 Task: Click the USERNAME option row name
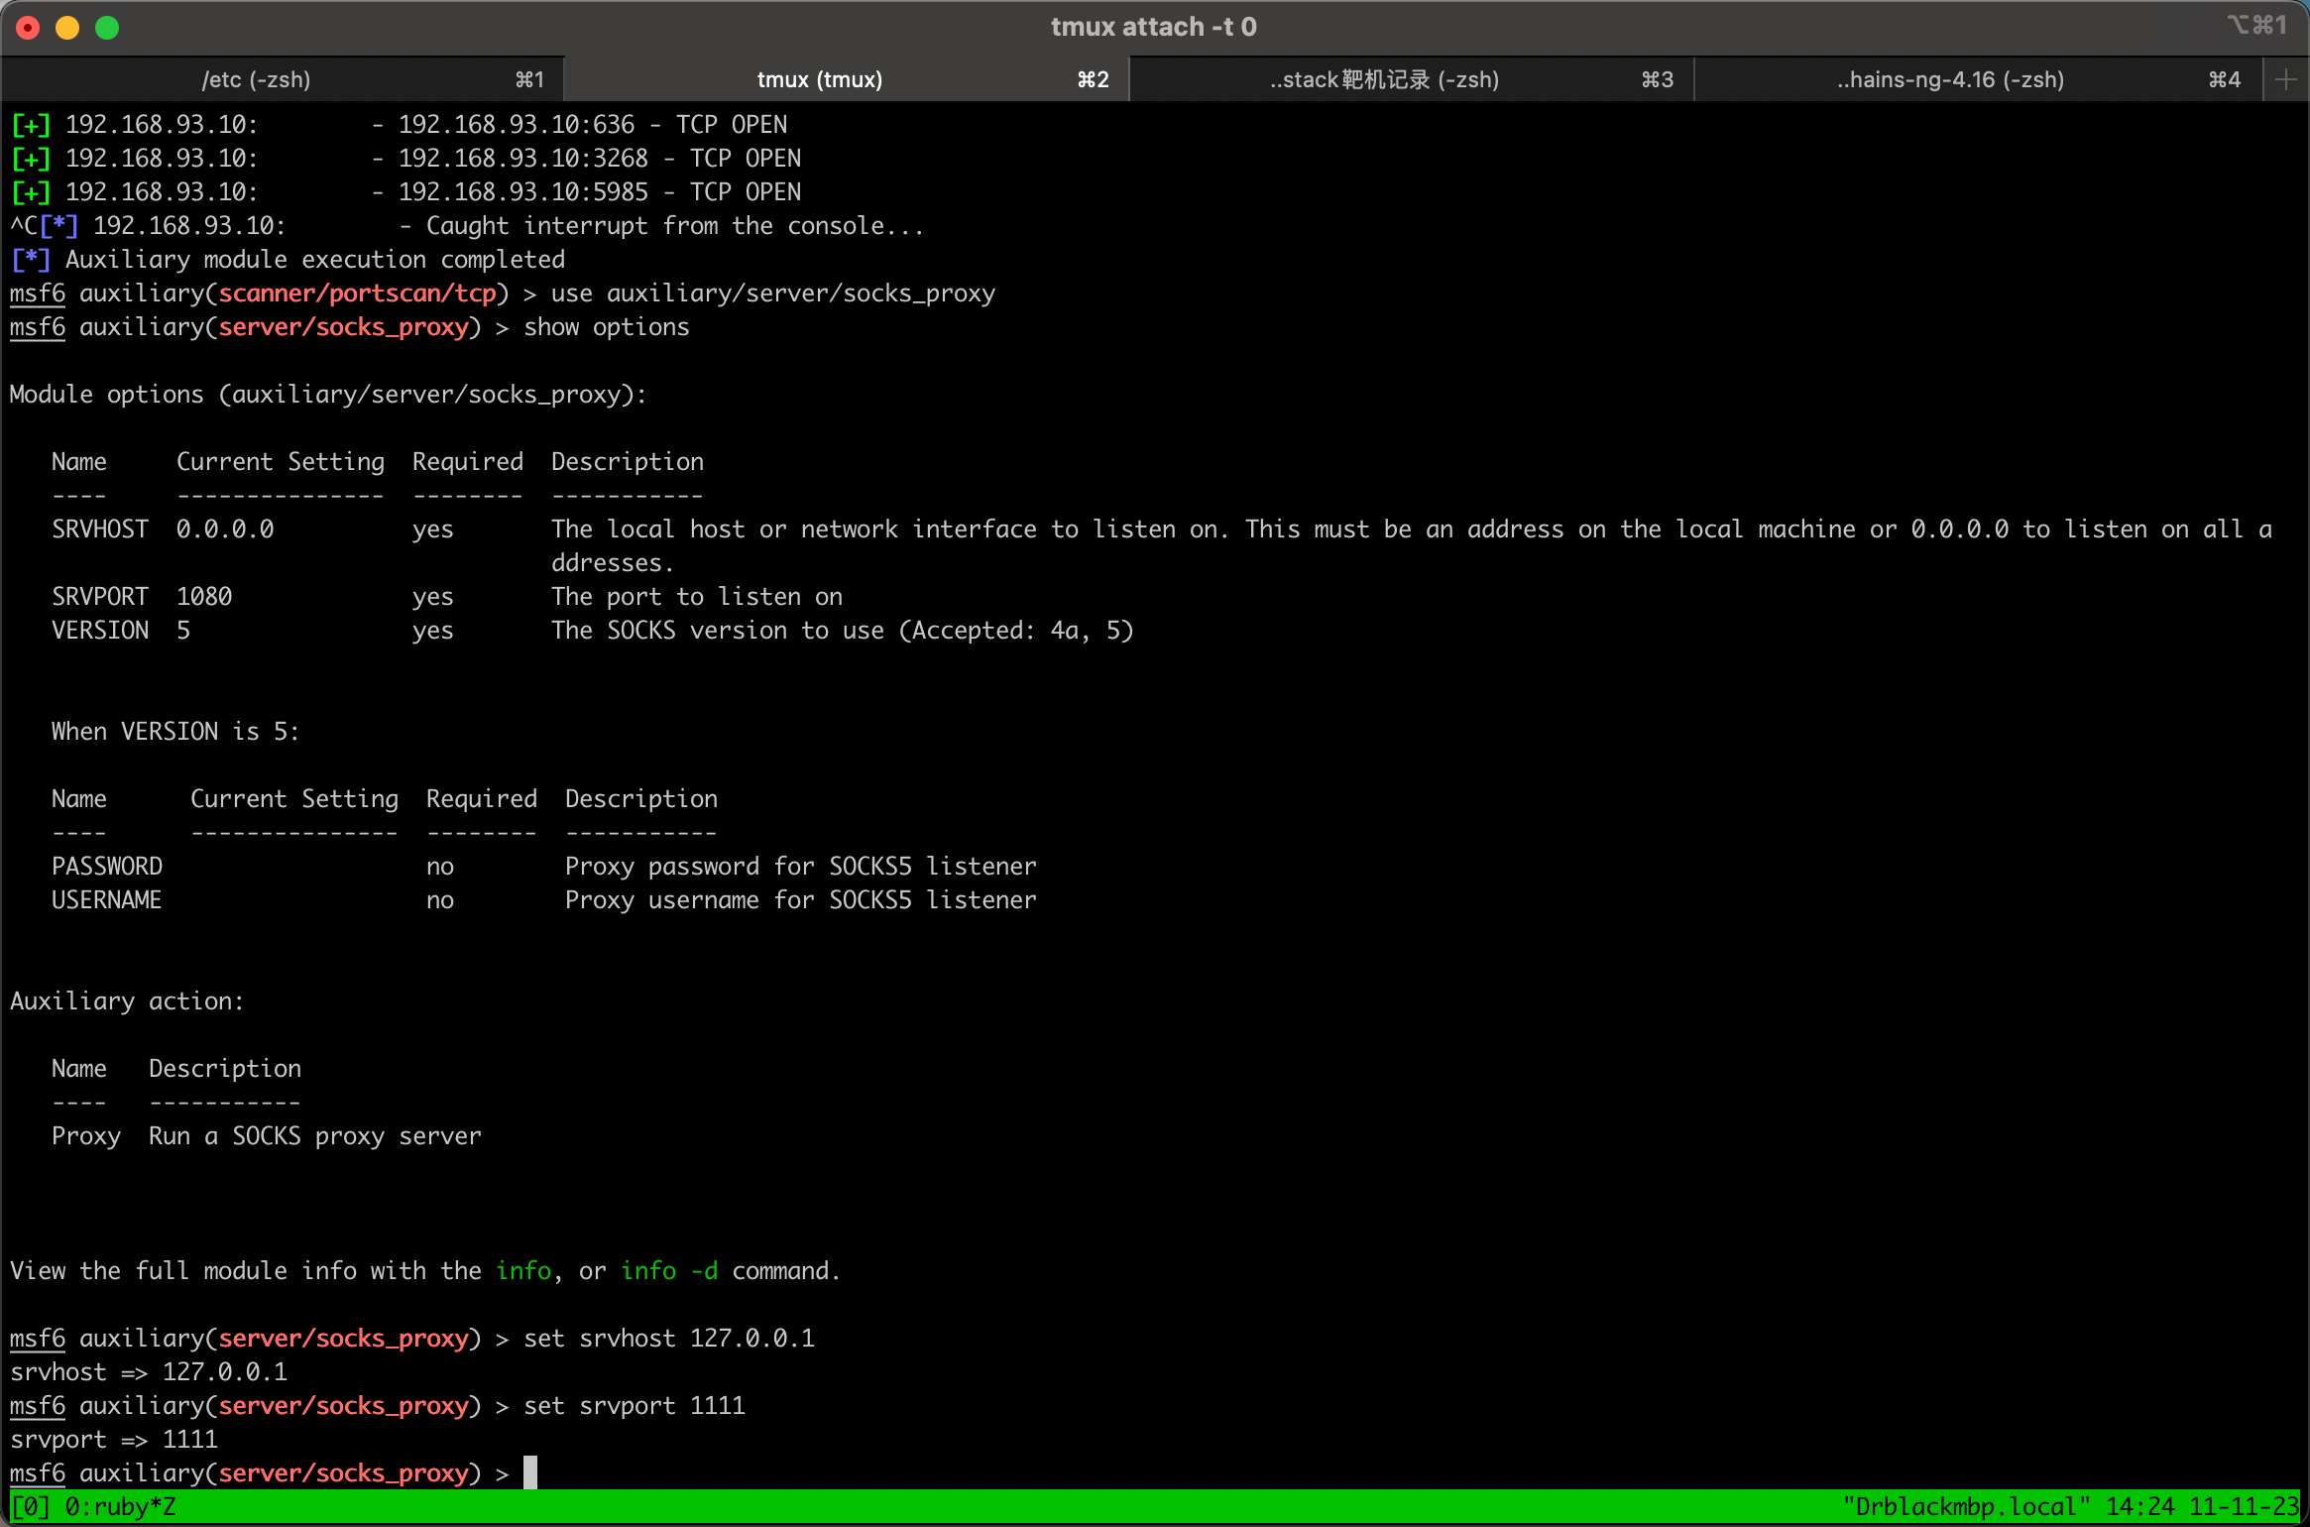107,900
